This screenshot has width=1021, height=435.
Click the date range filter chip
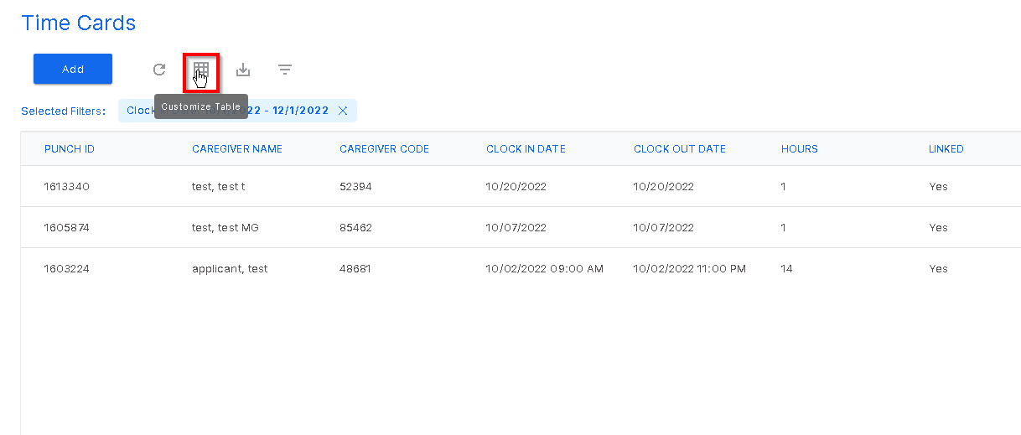click(237, 111)
